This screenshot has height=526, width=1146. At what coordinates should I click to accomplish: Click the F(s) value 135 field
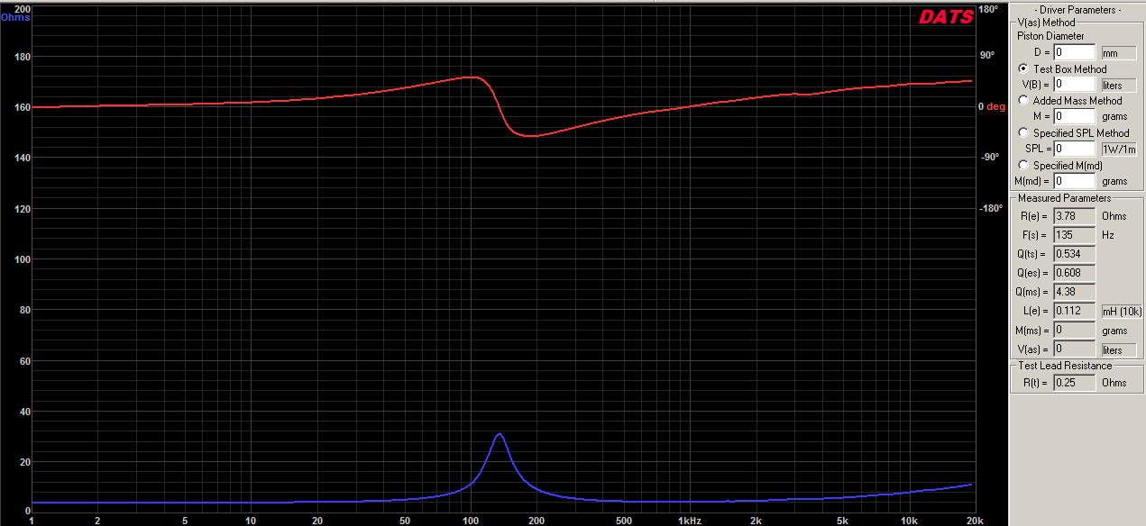pyautogui.click(x=1074, y=235)
